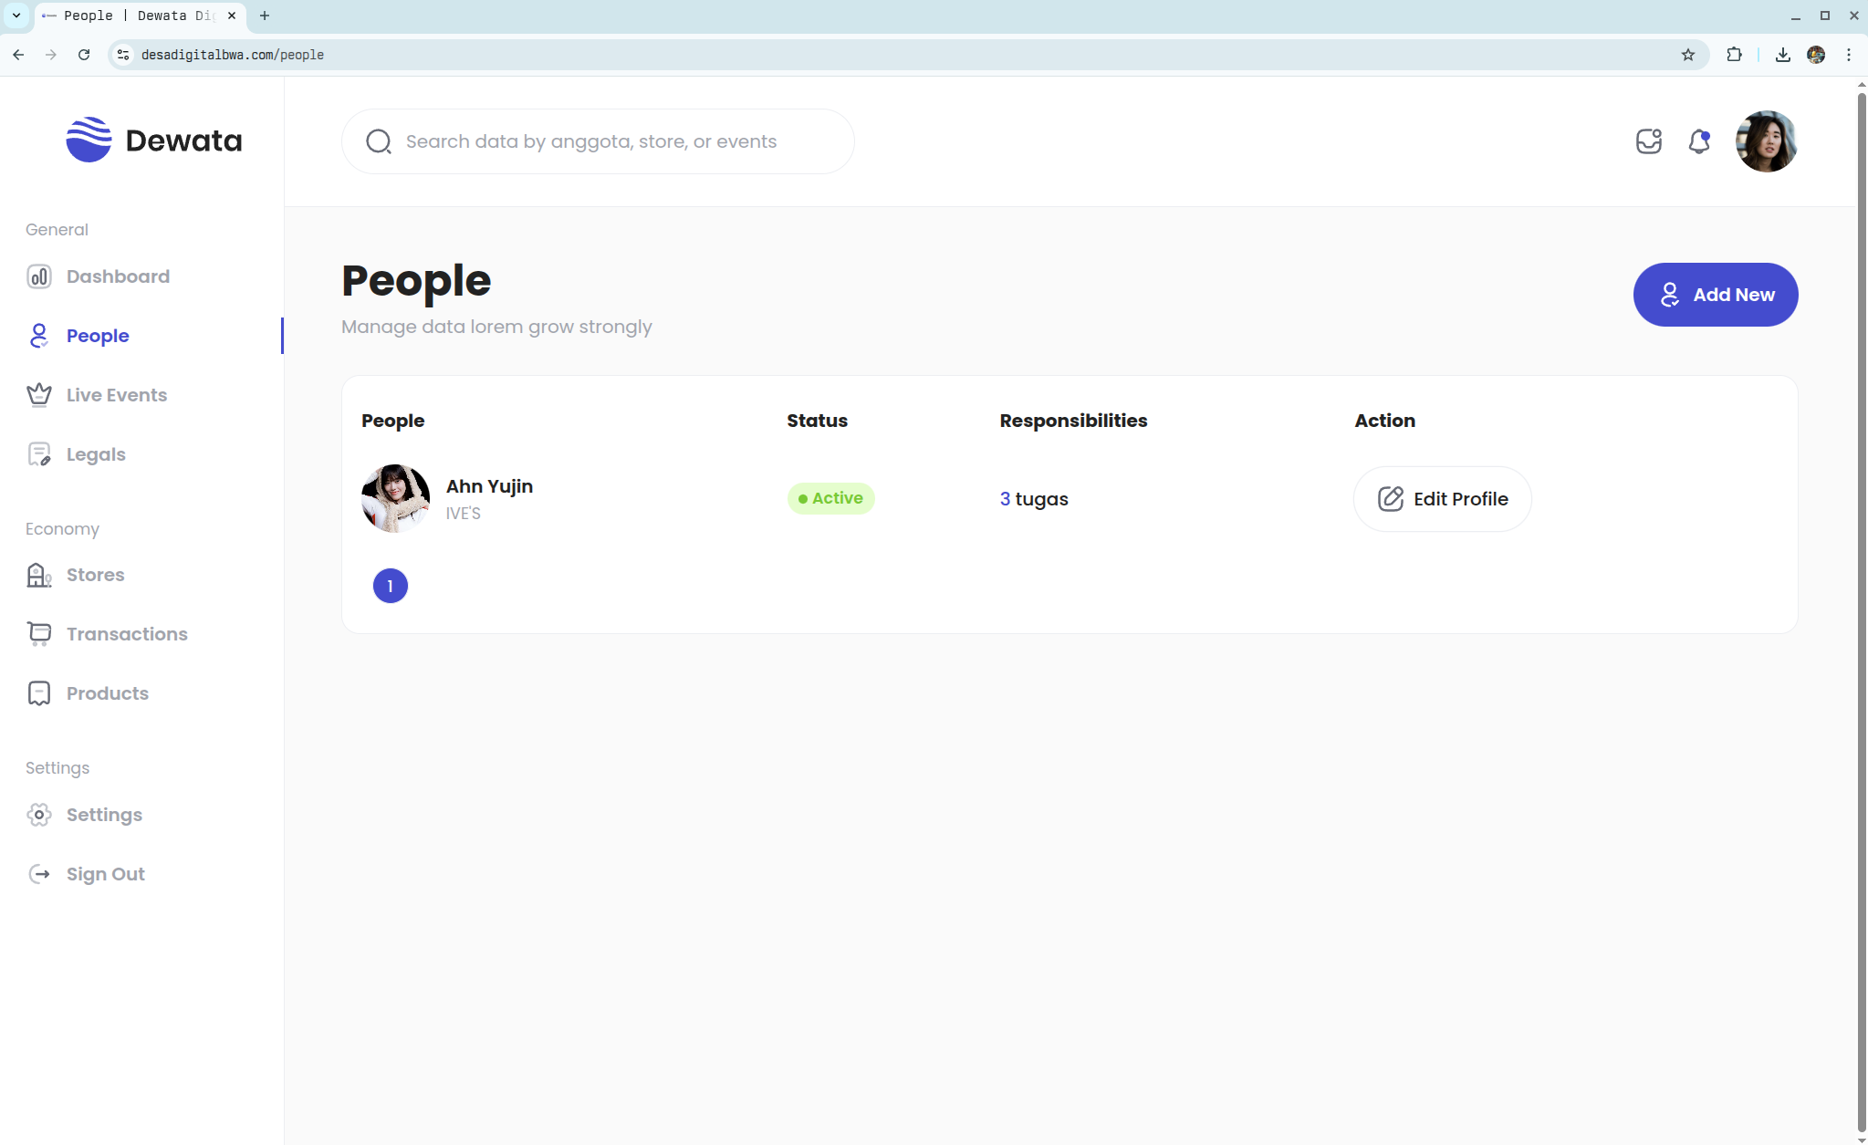This screenshot has width=1868, height=1145.
Task: Open Transactions in sidebar
Action: point(127,634)
